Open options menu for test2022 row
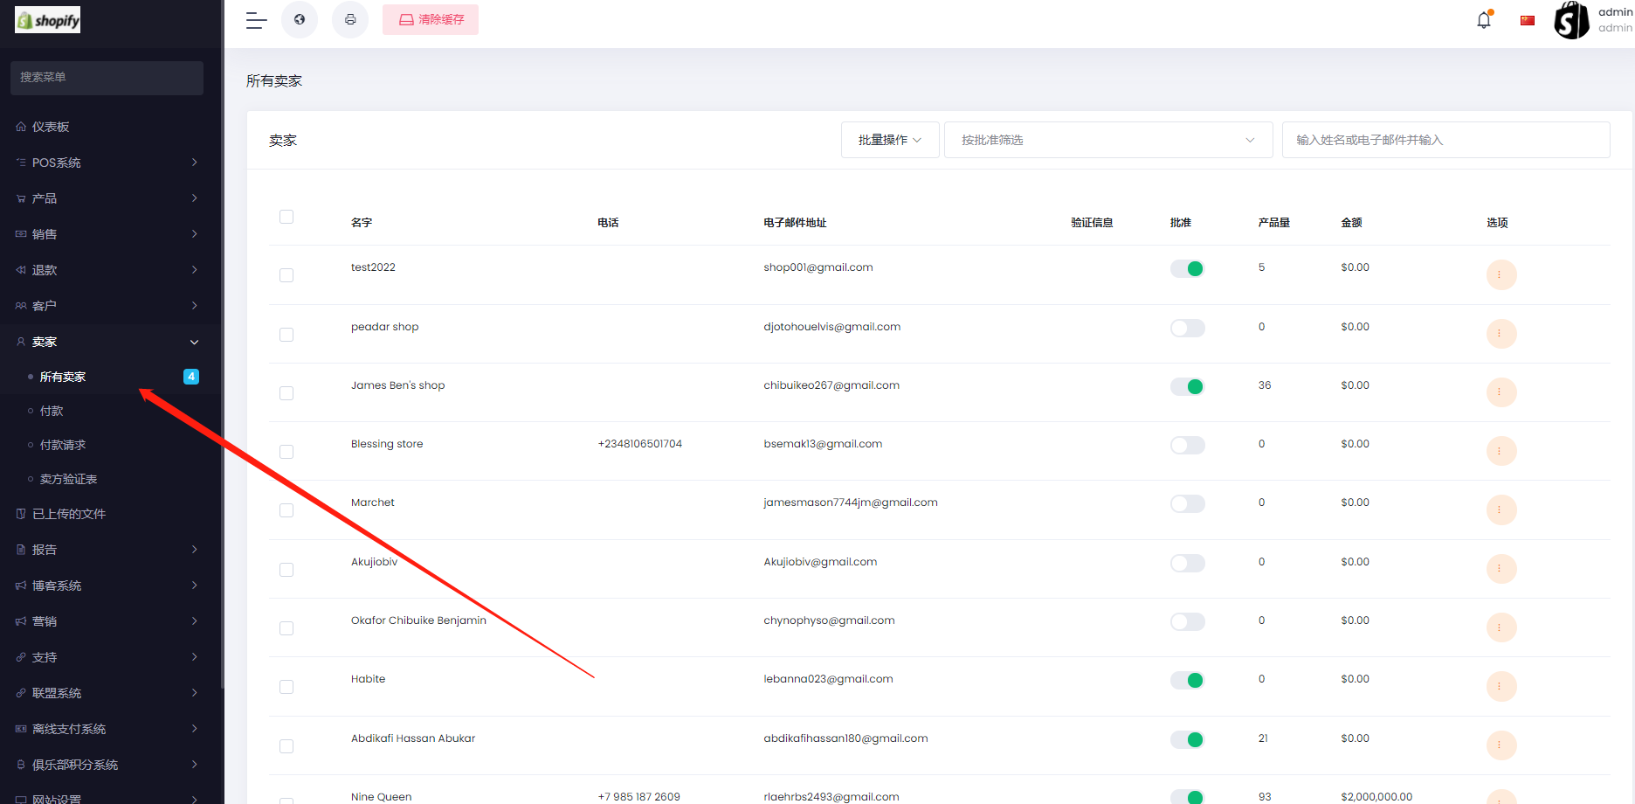Viewport: 1635px width, 804px height. pyautogui.click(x=1501, y=275)
